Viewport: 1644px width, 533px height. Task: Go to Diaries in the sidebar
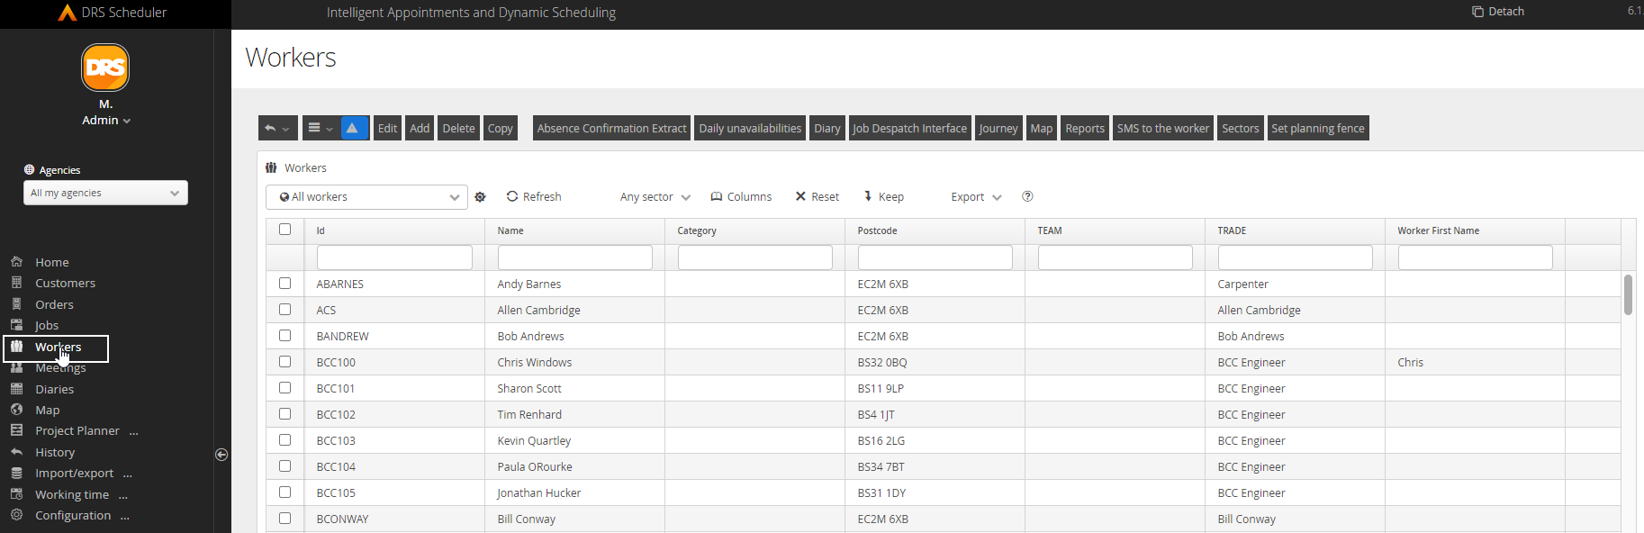(x=54, y=389)
